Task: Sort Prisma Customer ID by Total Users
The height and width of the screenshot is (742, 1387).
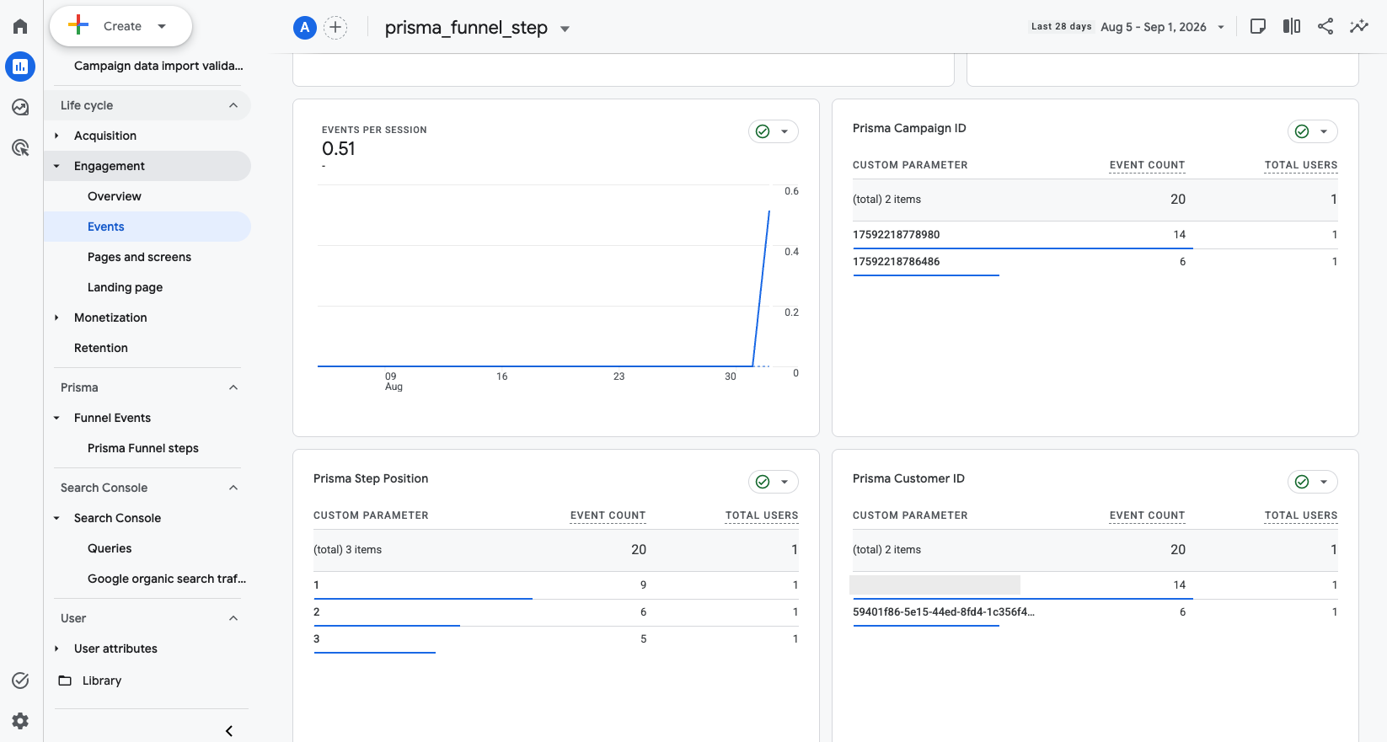Action: pos(1301,515)
